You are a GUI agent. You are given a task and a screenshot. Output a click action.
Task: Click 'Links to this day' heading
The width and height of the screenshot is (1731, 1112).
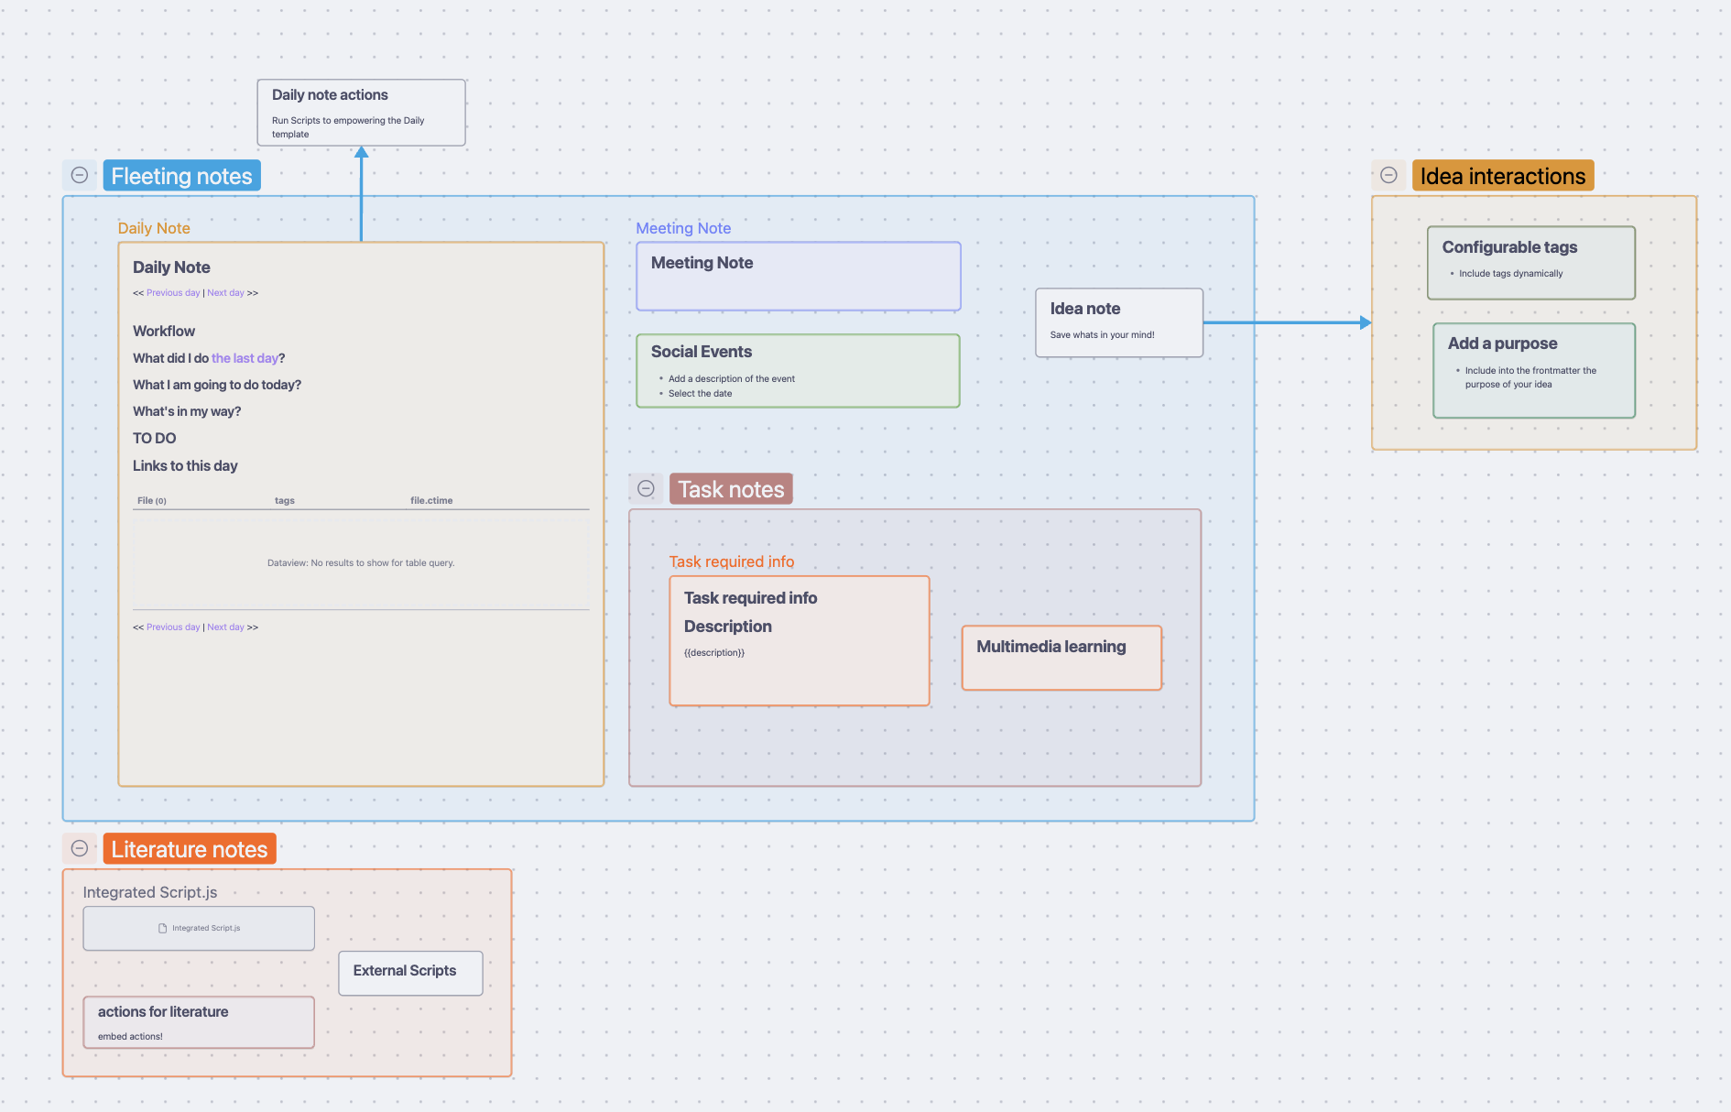(185, 466)
